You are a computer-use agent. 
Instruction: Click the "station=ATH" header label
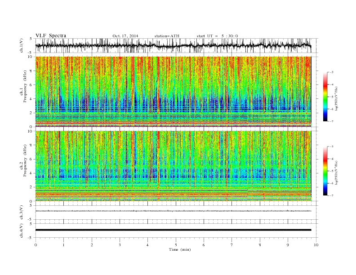(167, 36)
